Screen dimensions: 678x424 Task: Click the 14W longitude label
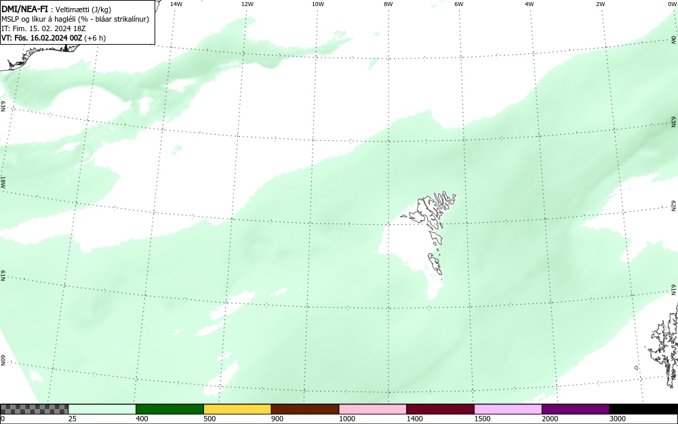pos(176,4)
